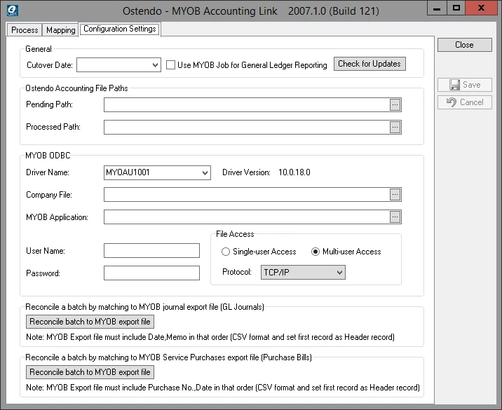Click the Cancel button with undo icon
This screenshot has width=502, height=410.
pyautogui.click(x=465, y=102)
